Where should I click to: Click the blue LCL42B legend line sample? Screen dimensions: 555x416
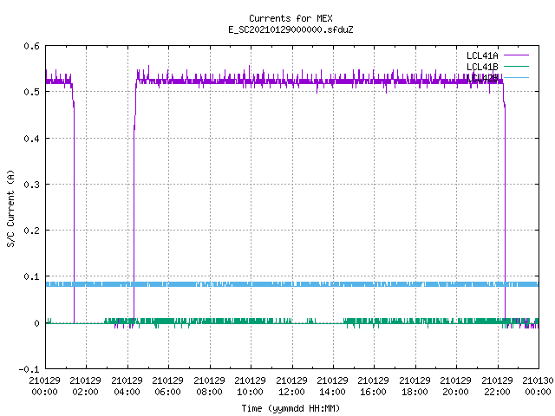click(516, 77)
